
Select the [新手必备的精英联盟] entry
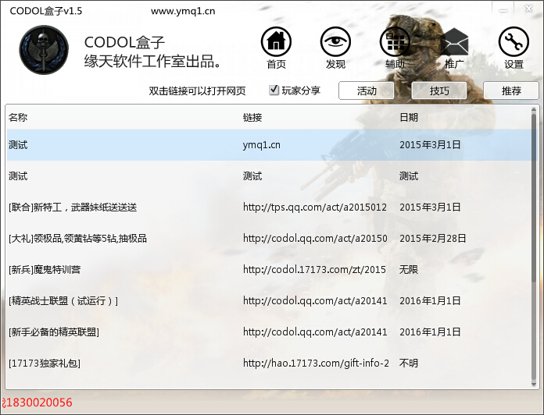click(53, 332)
